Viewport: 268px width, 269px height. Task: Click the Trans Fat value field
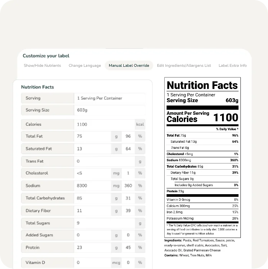pyautogui.click(x=104, y=162)
